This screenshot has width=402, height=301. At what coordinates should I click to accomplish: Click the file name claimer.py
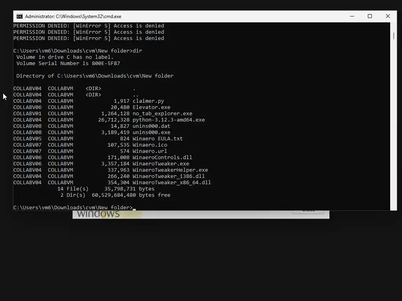[x=148, y=101]
